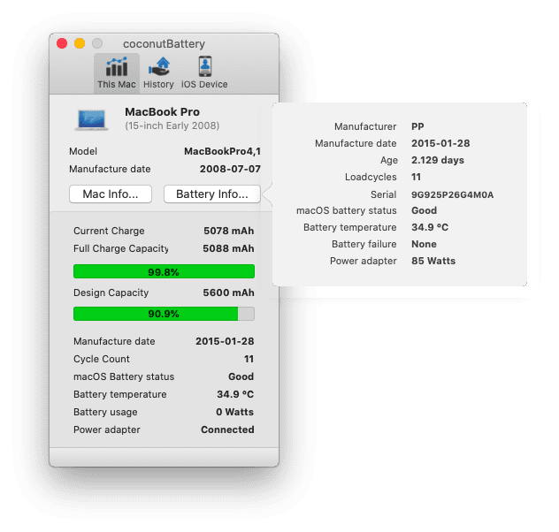
Task: Click the Age label in popover
Action: (x=389, y=160)
